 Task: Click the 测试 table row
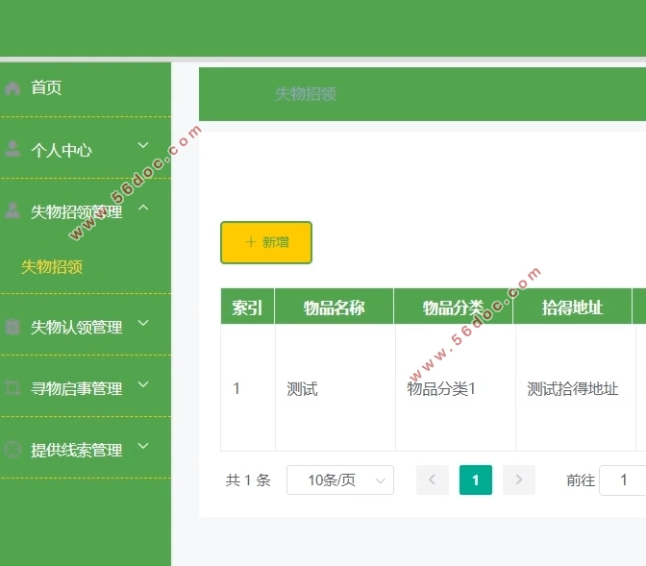pyautogui.click(x=302, y=389)
